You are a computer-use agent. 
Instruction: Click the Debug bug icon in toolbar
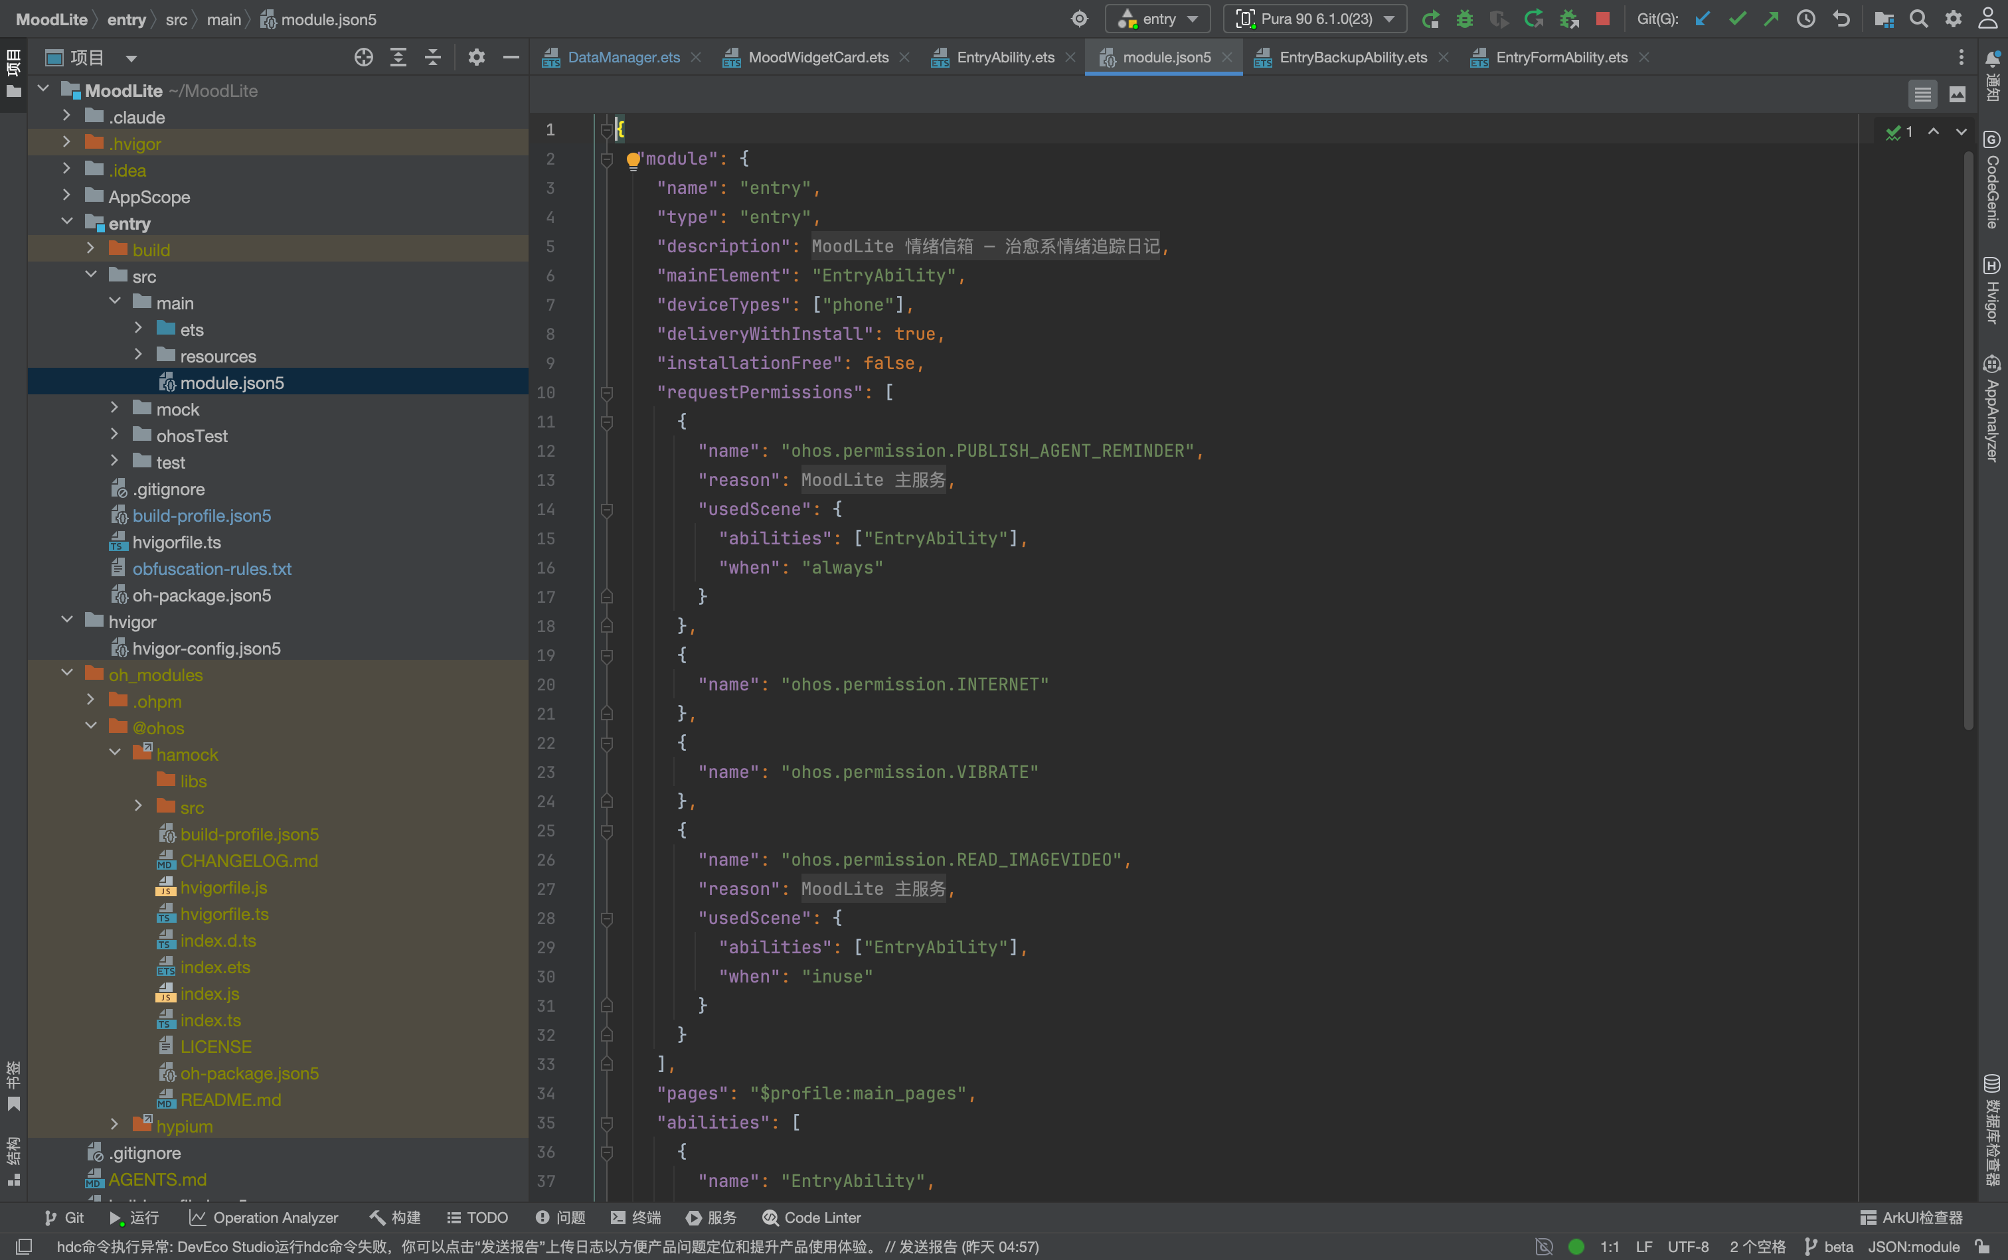click(x=1465, y=19)
